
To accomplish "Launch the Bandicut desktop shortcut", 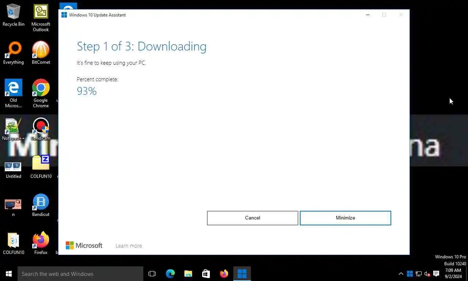I will pyautogui.click(x=41, y=205).
